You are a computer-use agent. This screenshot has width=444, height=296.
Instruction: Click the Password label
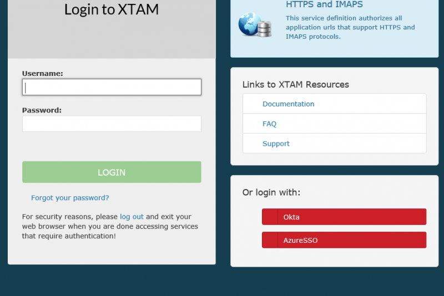pos(42,110)
